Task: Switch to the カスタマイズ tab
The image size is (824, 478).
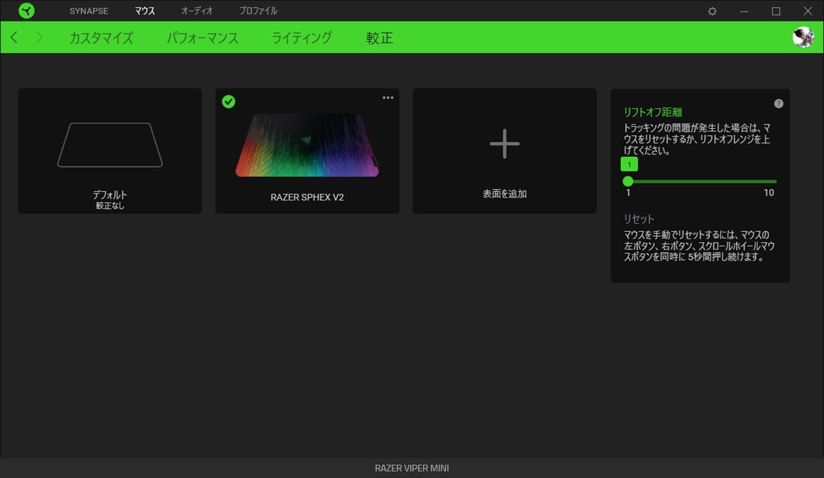Action: click(101, 38)
